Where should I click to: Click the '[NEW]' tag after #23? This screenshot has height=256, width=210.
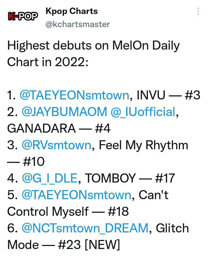tap(102, 245)
